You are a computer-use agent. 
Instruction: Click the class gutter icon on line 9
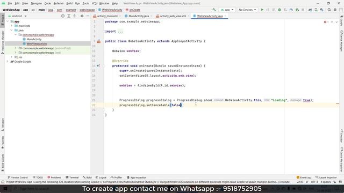coord(99,41)
